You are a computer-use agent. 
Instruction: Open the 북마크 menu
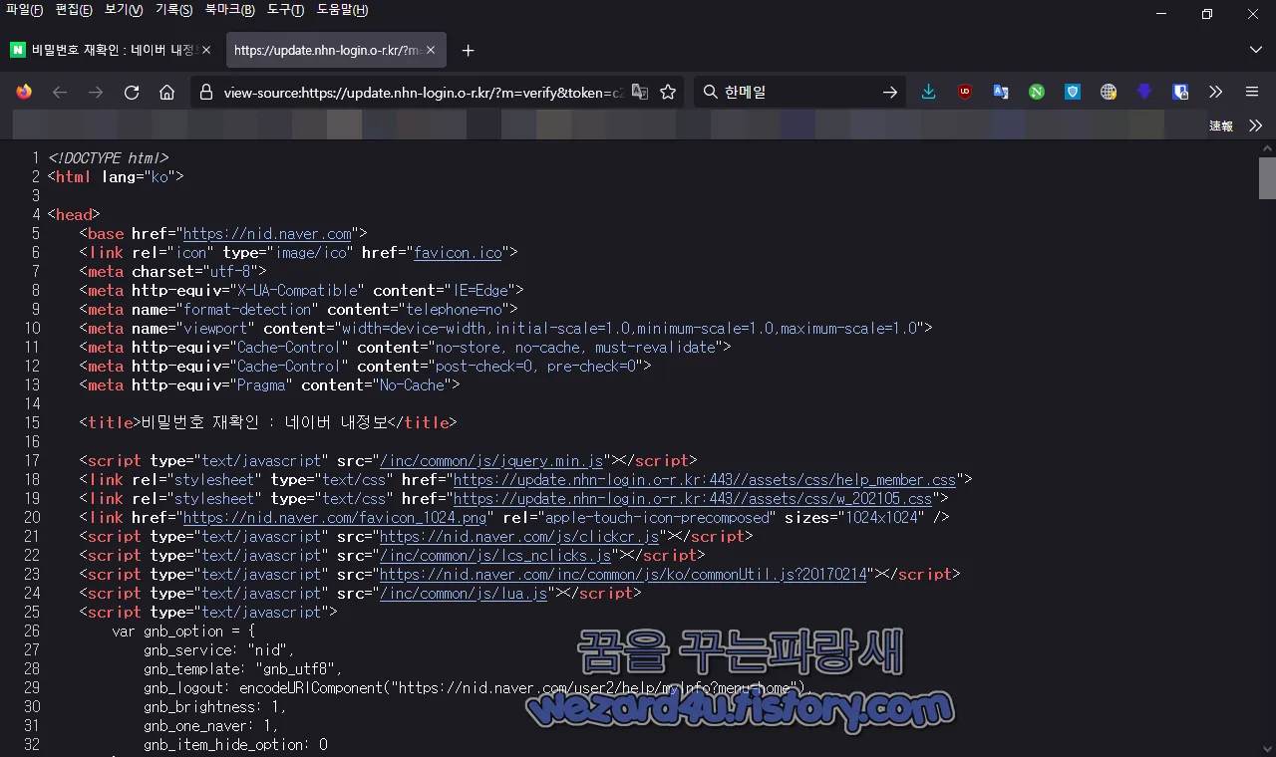click(230, 10)
